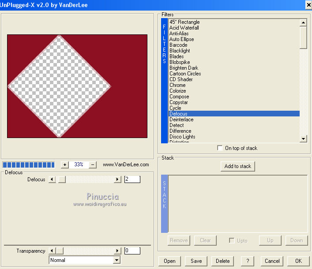312x269 pixels.
Task: Click the Transparency slider thumb
Action: coord(60,251)
